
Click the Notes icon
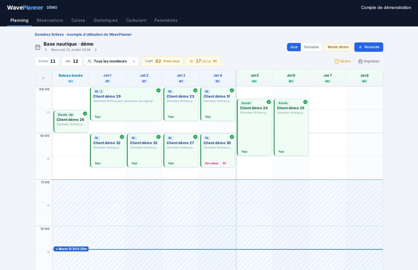pyautogui.click(x=337, y=61)
